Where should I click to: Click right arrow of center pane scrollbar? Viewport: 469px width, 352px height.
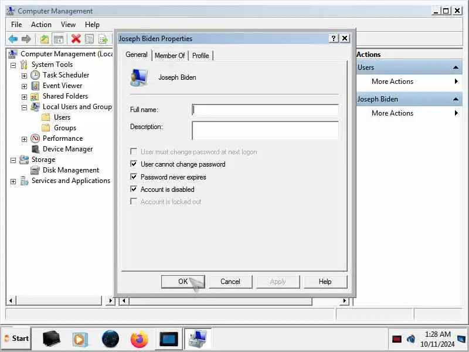[344, 300]
